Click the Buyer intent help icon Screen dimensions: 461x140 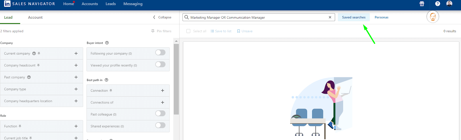(x=107, y=43)
